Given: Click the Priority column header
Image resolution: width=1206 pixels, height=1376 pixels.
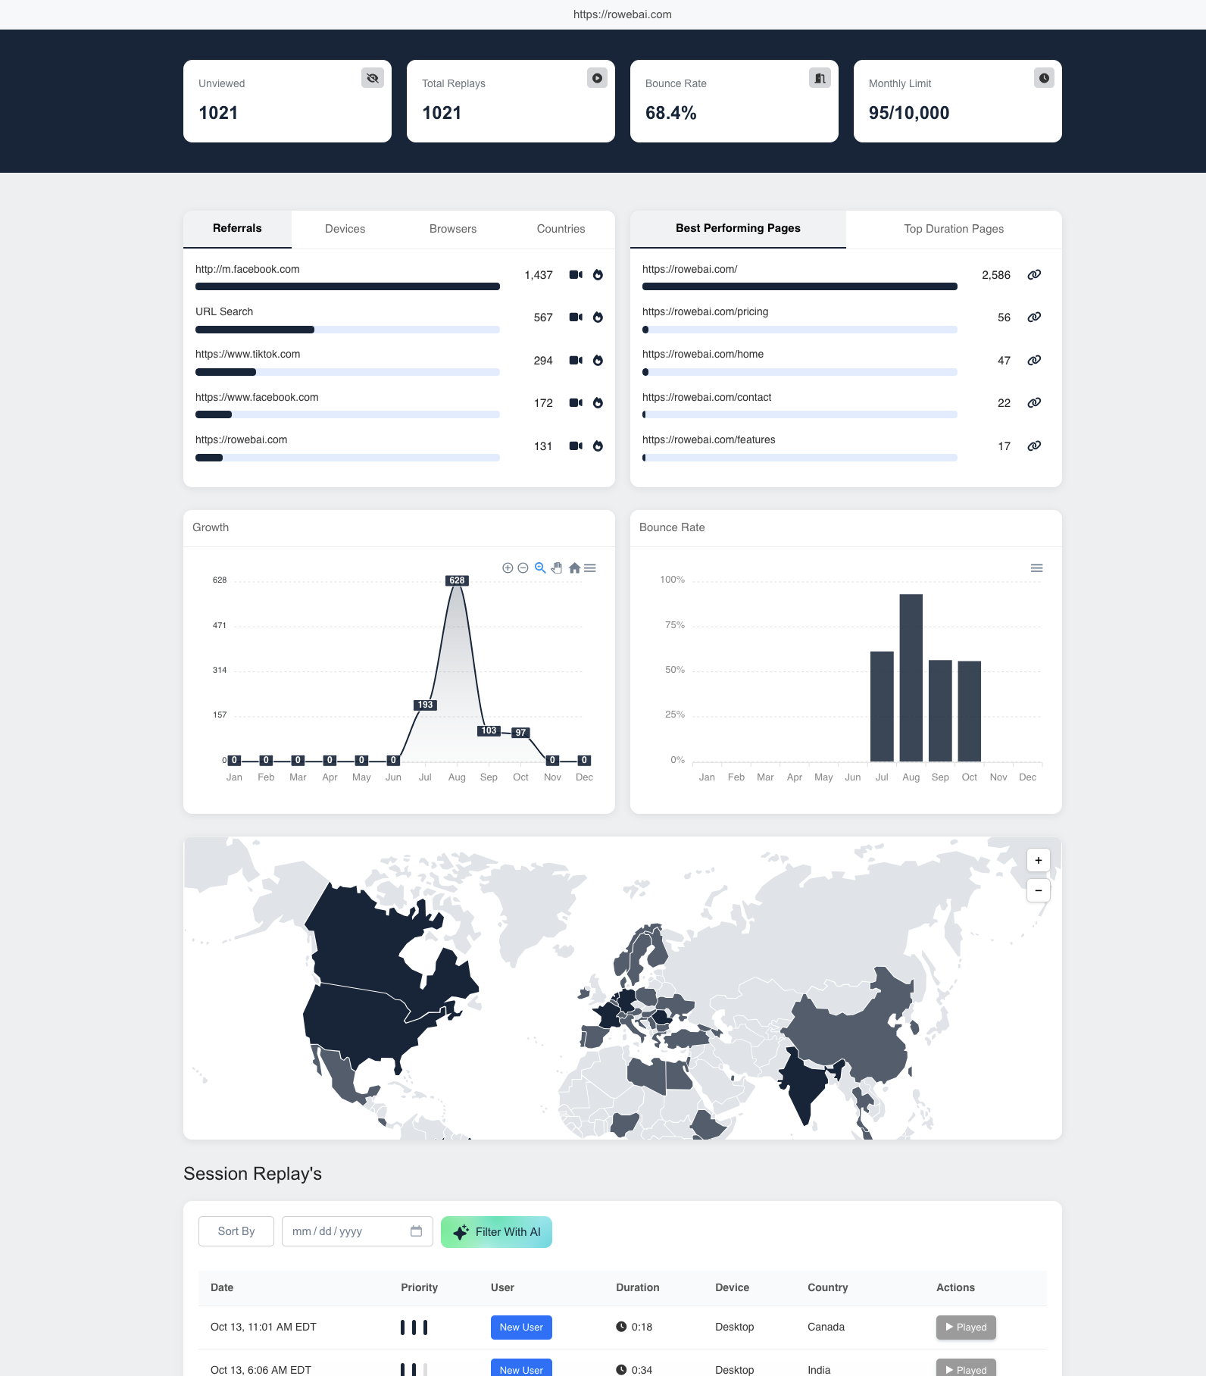Looking at the screenshot, I should [x=420, y=1287].
